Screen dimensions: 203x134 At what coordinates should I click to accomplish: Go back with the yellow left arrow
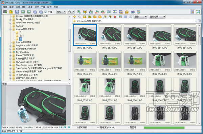pyautogui.click(x=74, y=17)
